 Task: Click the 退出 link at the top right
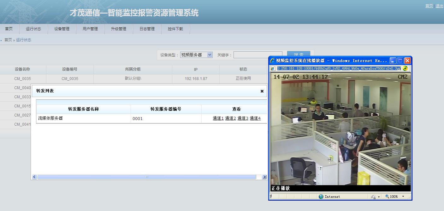439,6
